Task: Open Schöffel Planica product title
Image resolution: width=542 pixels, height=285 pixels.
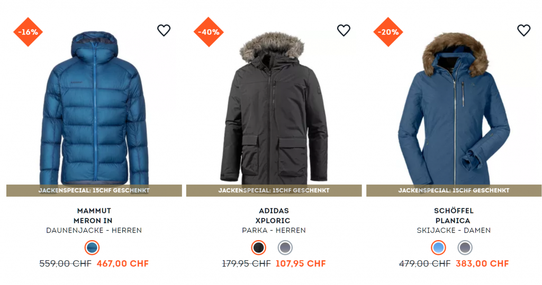Action: coord(454,216)
